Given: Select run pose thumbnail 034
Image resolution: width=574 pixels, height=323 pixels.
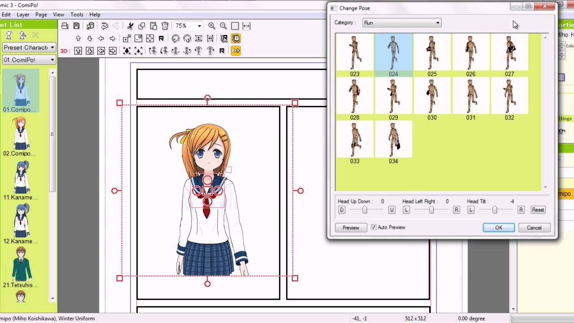Looking at the screenshot, I should tap(393, 143).
